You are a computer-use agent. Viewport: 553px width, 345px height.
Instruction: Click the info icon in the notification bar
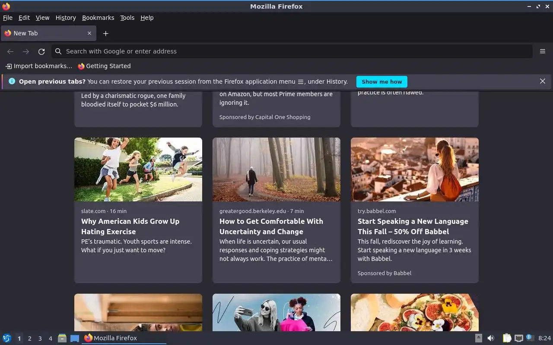click(x=12, y=81)
